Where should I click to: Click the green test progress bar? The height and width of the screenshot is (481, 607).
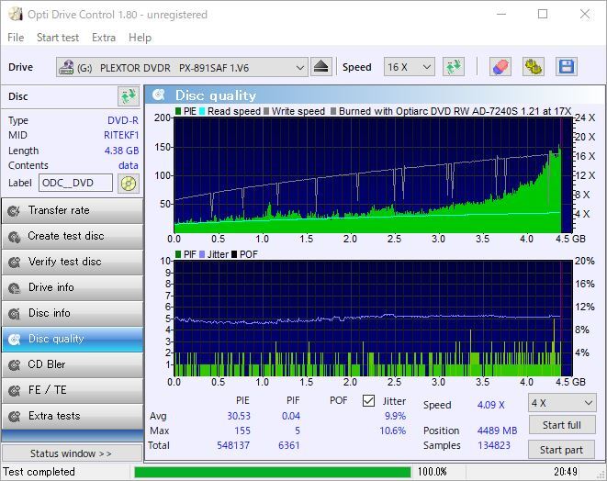pyautogui.click(x=273, y=472)
